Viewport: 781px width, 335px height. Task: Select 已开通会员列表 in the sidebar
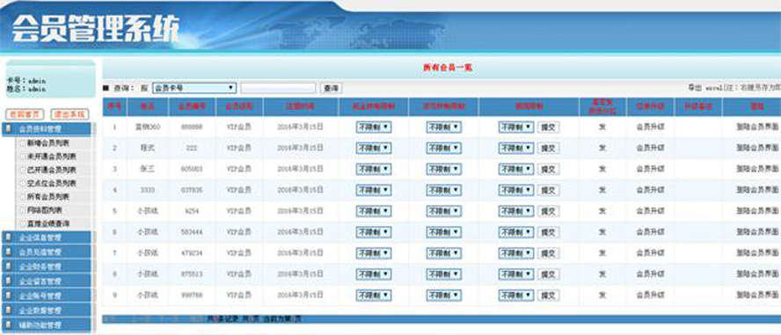(51, 170)
